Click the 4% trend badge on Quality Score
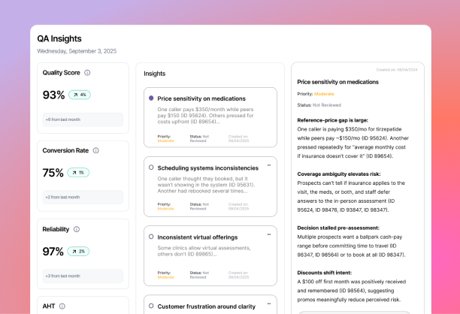The image size is (460, 314). [80, 95]
